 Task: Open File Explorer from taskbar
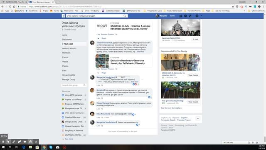tap(30, 147)
